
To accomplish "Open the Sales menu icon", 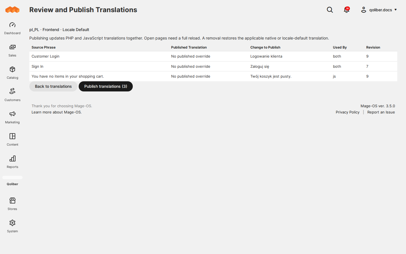I will [12, 47].
